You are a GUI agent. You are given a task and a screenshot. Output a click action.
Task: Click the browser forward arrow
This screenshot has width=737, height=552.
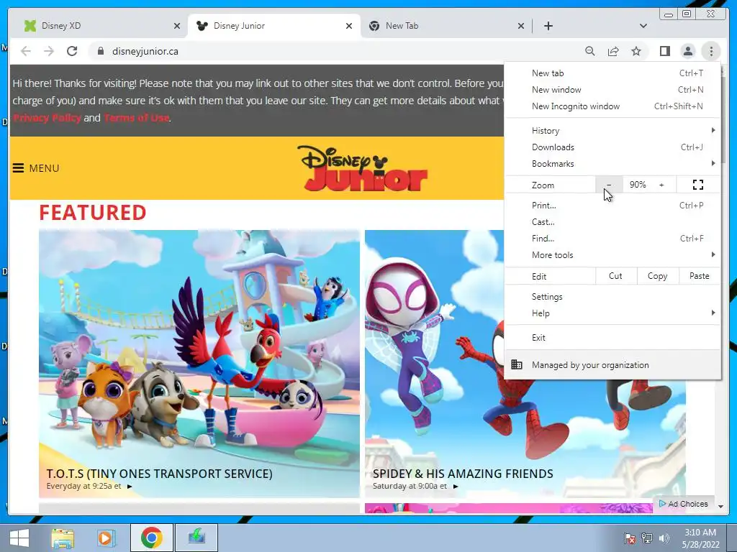(49, 51)
